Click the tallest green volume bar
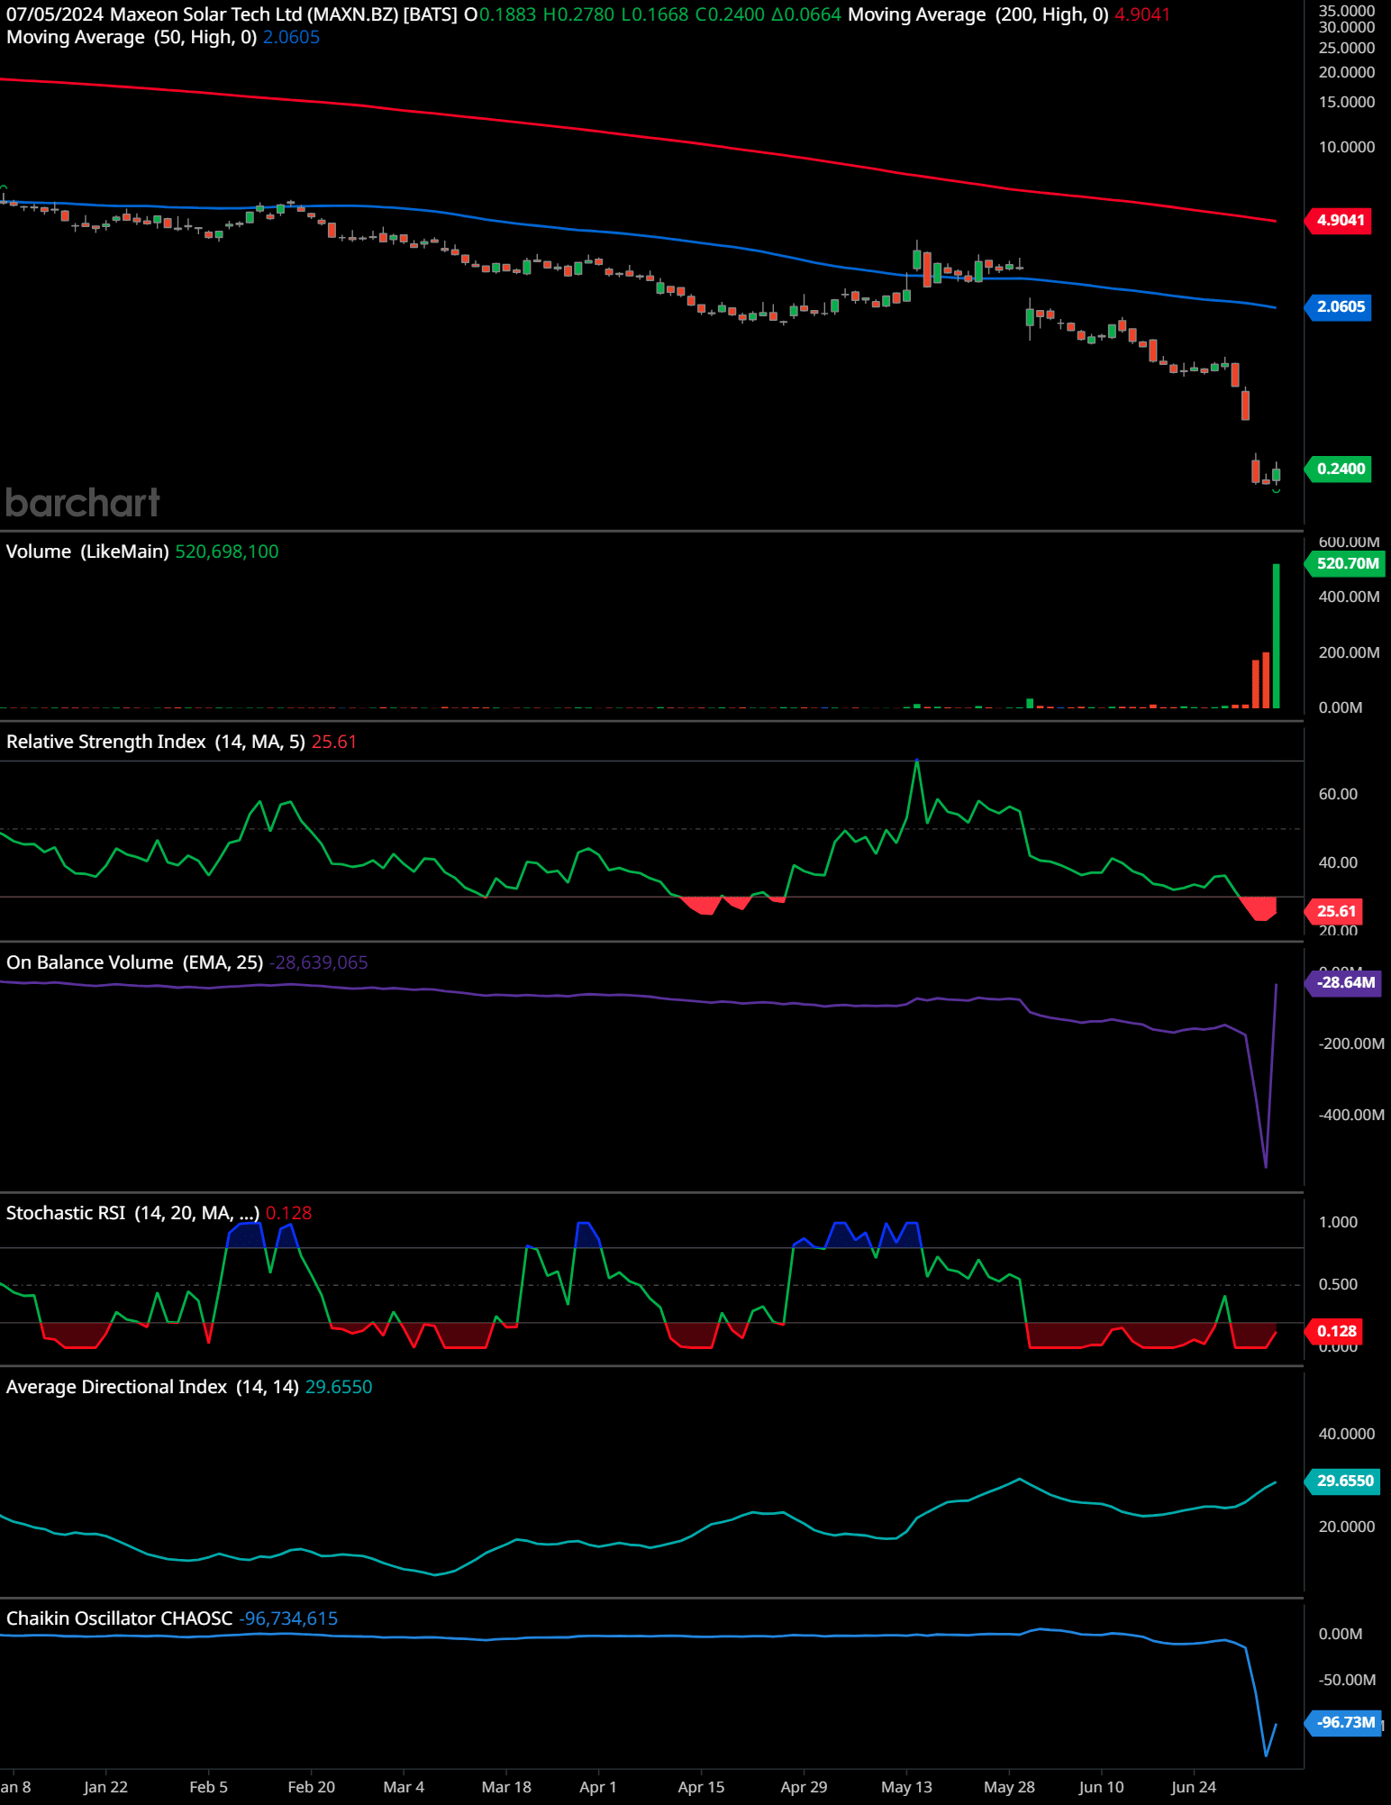 1276,636
